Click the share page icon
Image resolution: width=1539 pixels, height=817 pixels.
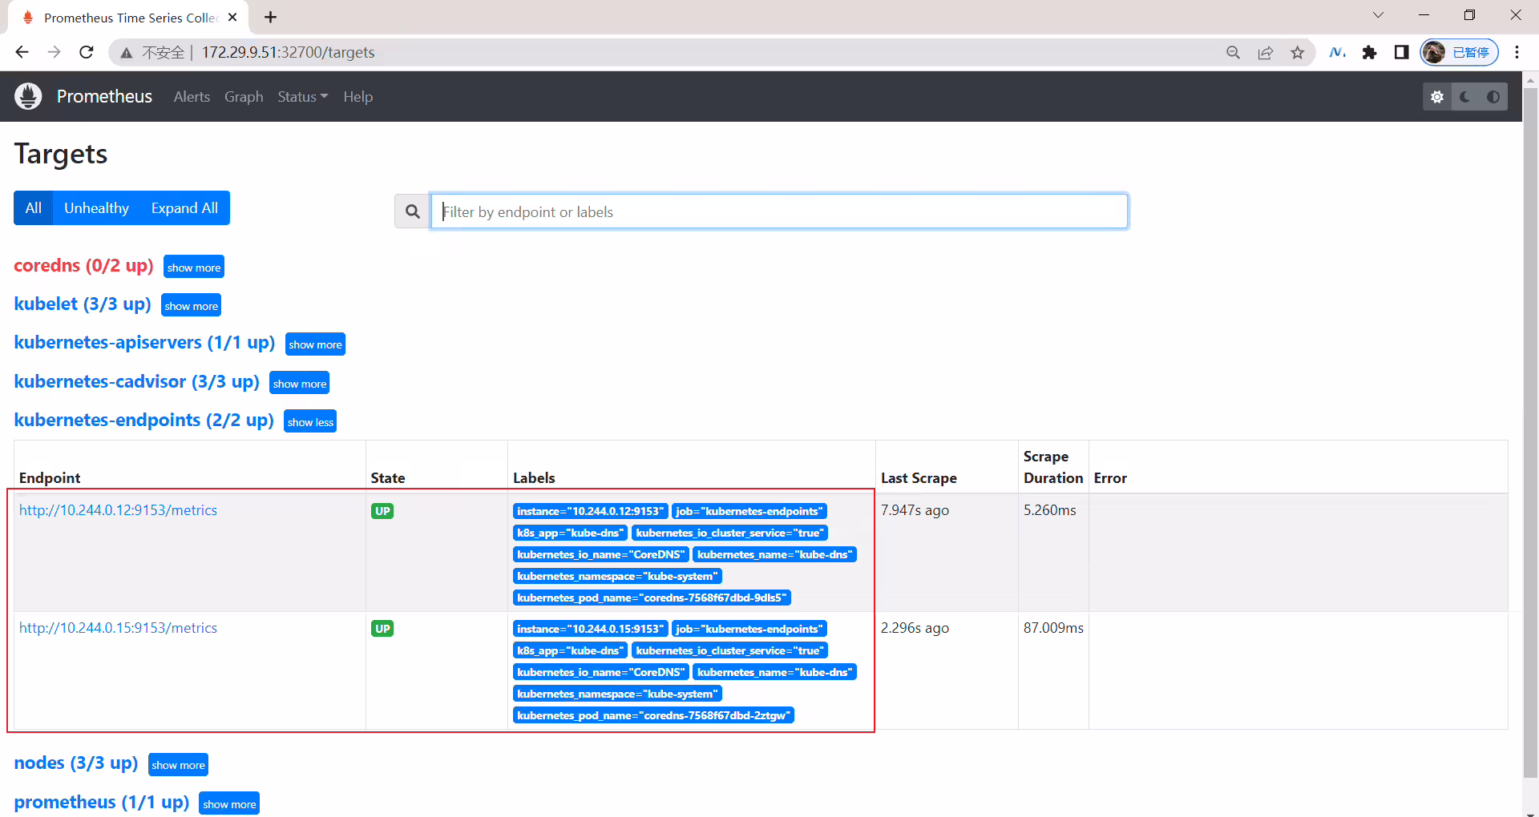(1265, 52)
